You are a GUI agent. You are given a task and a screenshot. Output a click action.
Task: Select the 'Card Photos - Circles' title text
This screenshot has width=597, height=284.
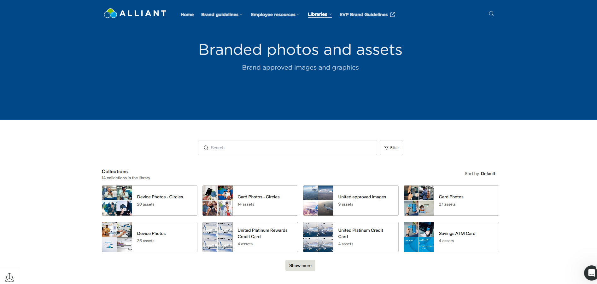[259, 197]
